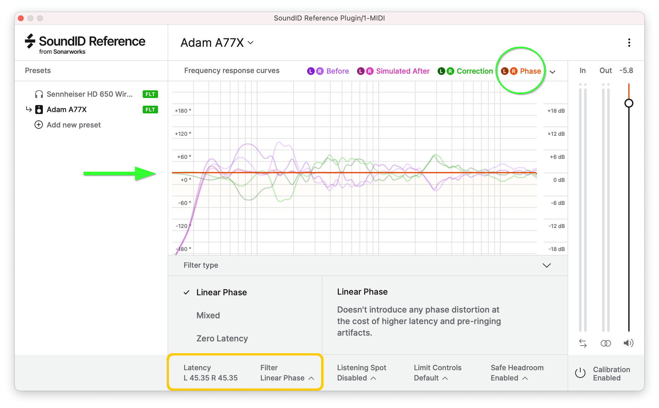Click the frequency response graph area

coord(354,168)
